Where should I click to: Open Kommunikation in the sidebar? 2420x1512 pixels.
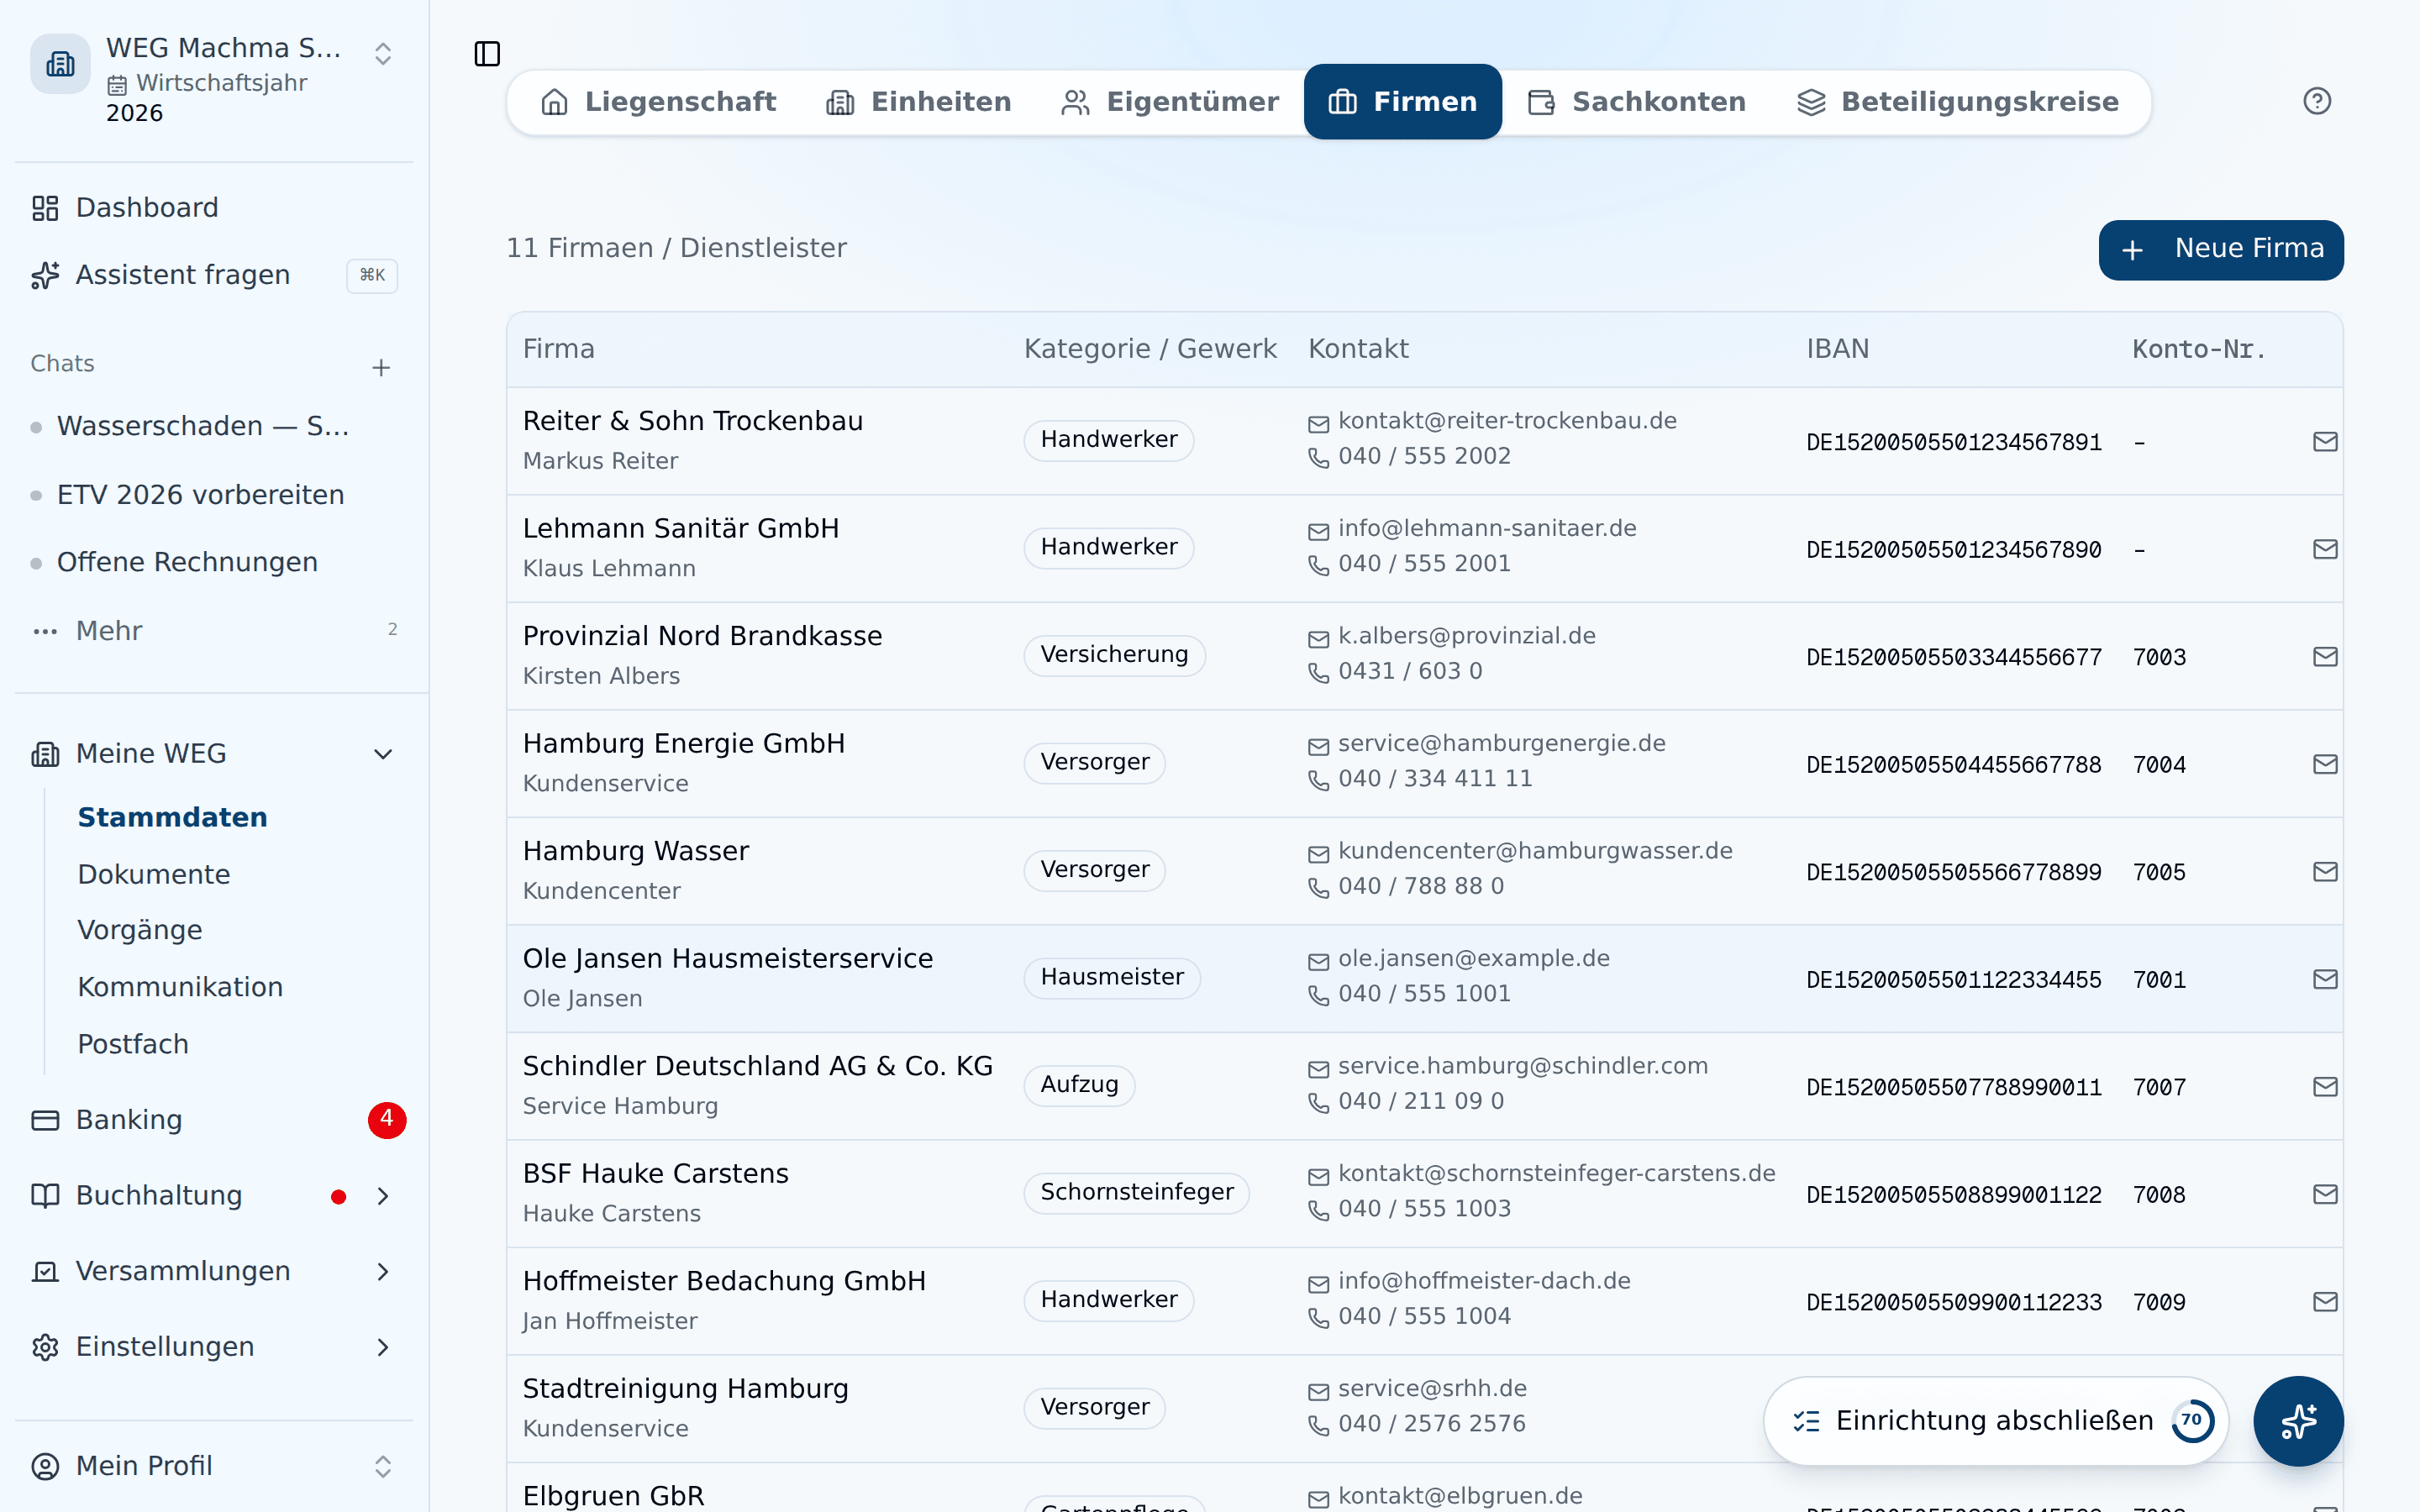pyautogui.click(x=180, y=987)
